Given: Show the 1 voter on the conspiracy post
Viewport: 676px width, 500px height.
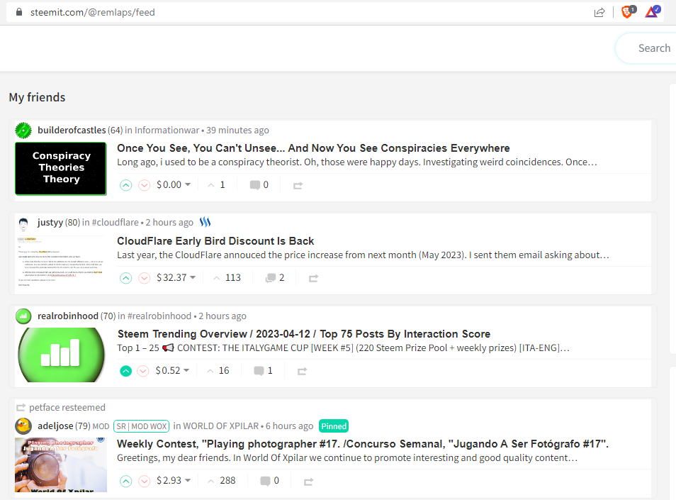Looking at the screenshot, I should (216, 184).
